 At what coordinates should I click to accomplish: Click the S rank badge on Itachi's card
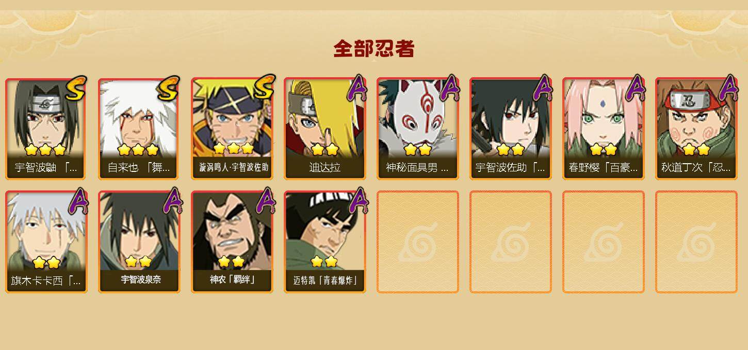(x=76, y=88)
